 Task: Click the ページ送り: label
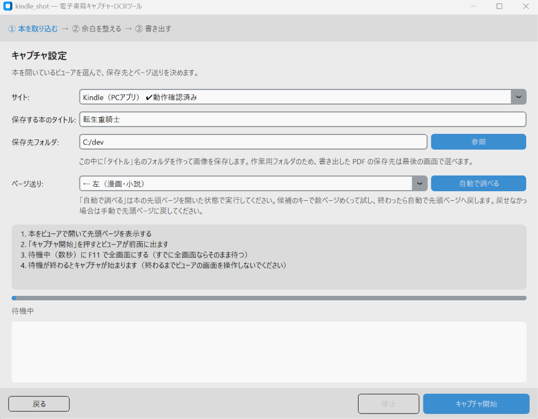click(x=28, y=184)
